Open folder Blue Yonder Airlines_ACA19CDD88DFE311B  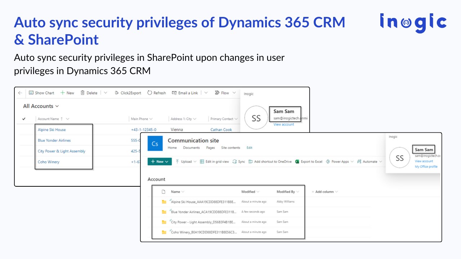point(204,212)
